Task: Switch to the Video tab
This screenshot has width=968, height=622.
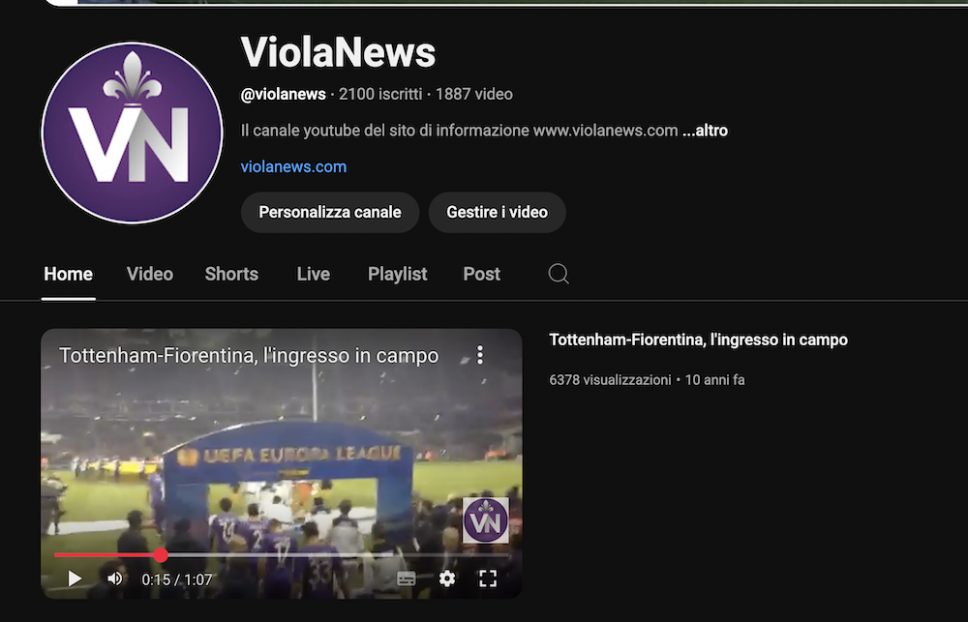Action: [150, 274]
